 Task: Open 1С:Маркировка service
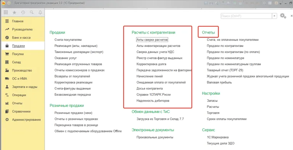pyautogui.click(x=218, y=137)
